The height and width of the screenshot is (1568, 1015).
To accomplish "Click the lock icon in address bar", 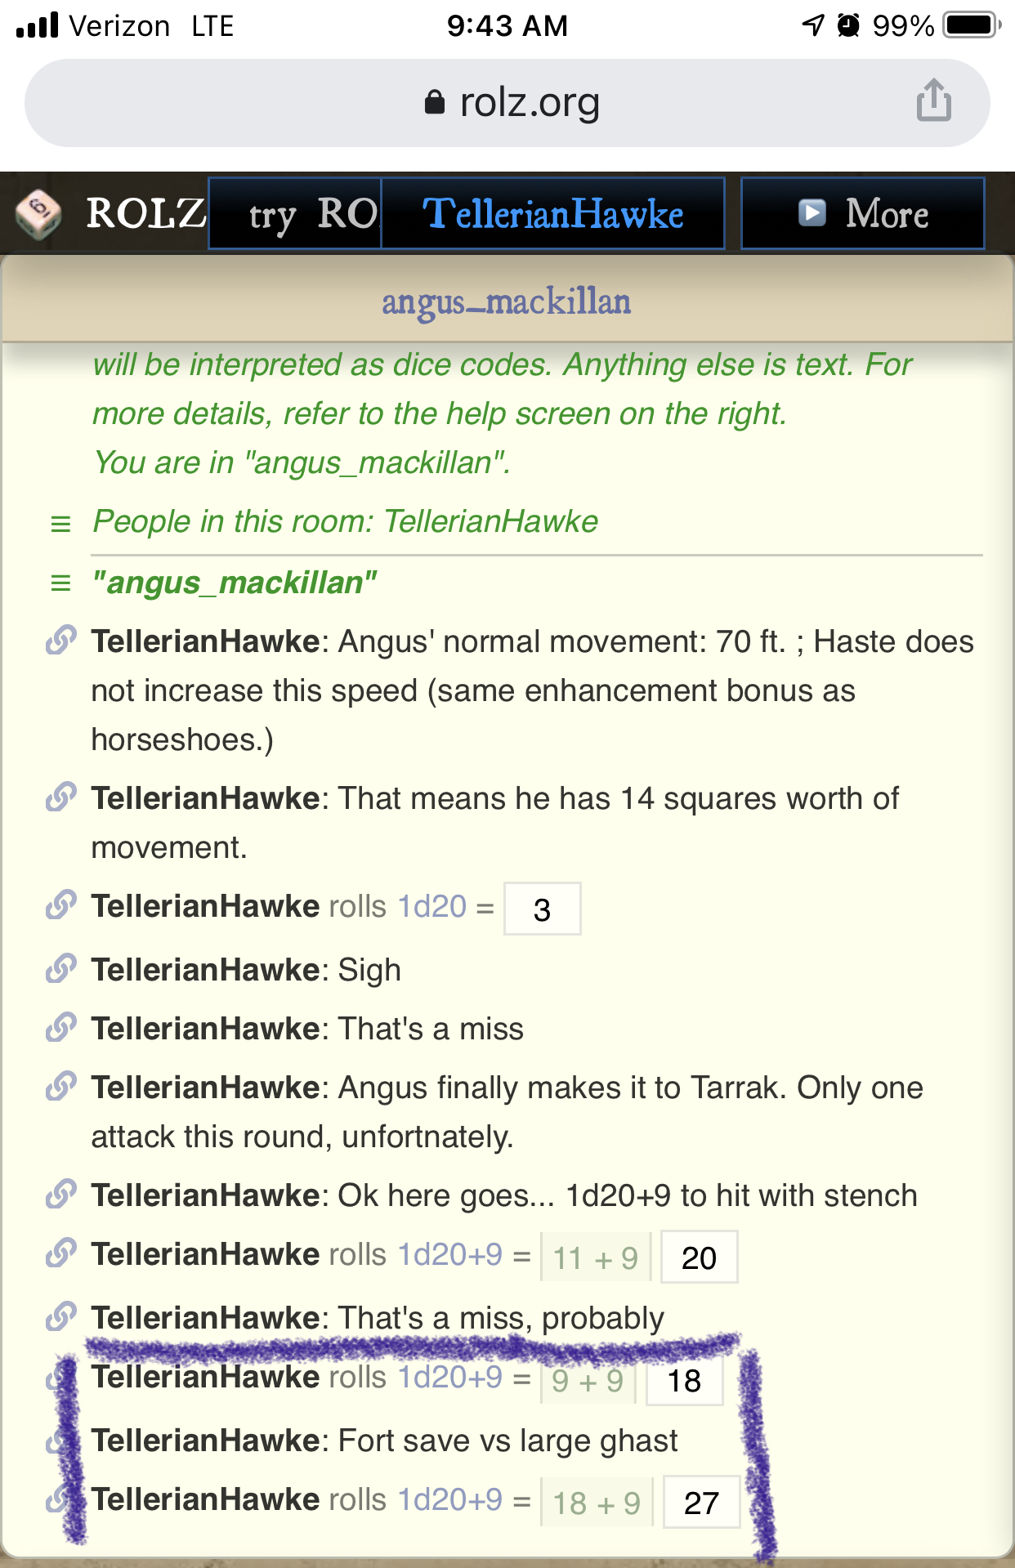I will point(435,102).
